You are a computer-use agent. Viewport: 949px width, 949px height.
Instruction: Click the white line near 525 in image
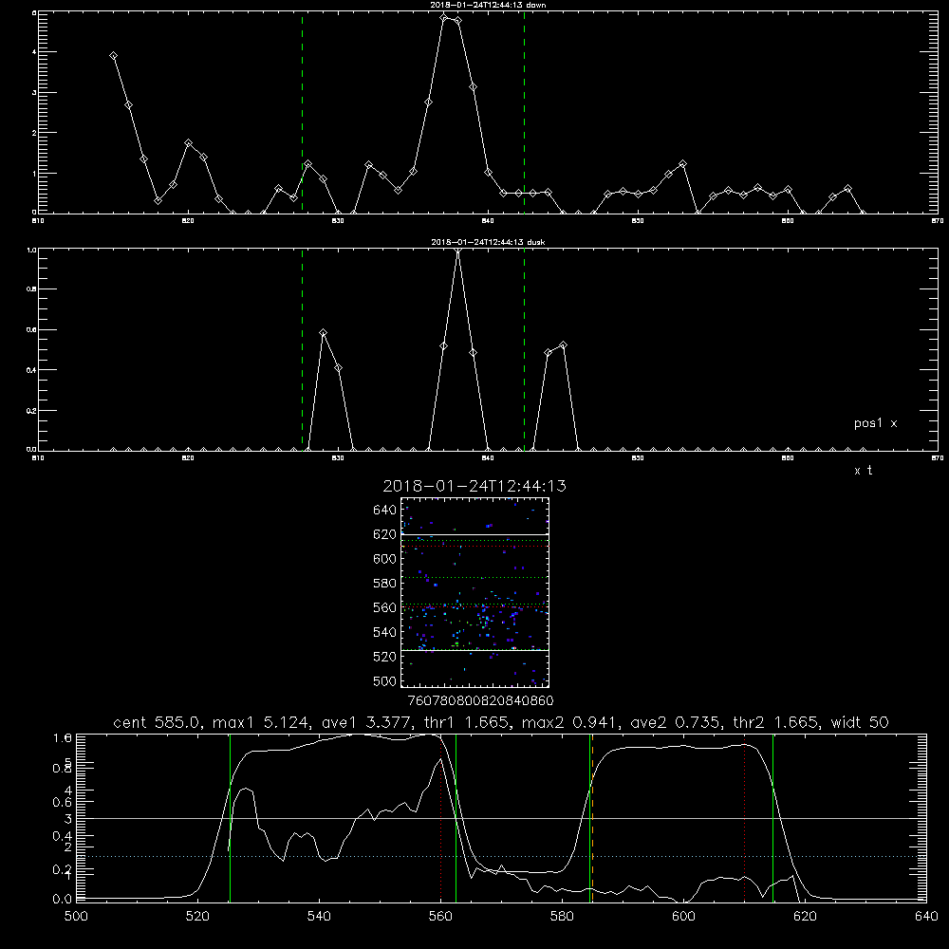(x=474, y=650)
